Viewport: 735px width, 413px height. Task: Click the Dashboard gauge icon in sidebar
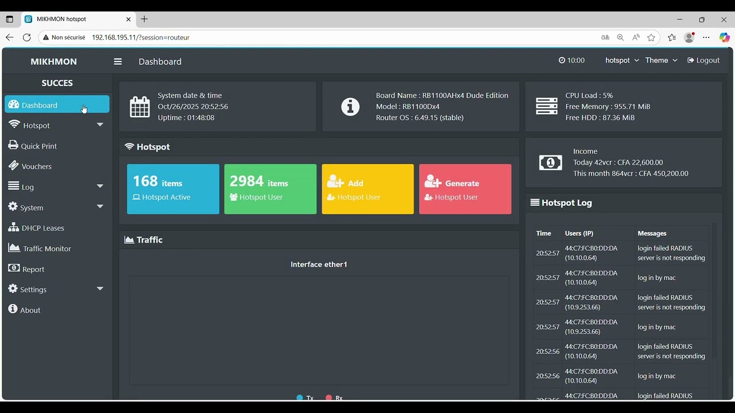(14, 104)
